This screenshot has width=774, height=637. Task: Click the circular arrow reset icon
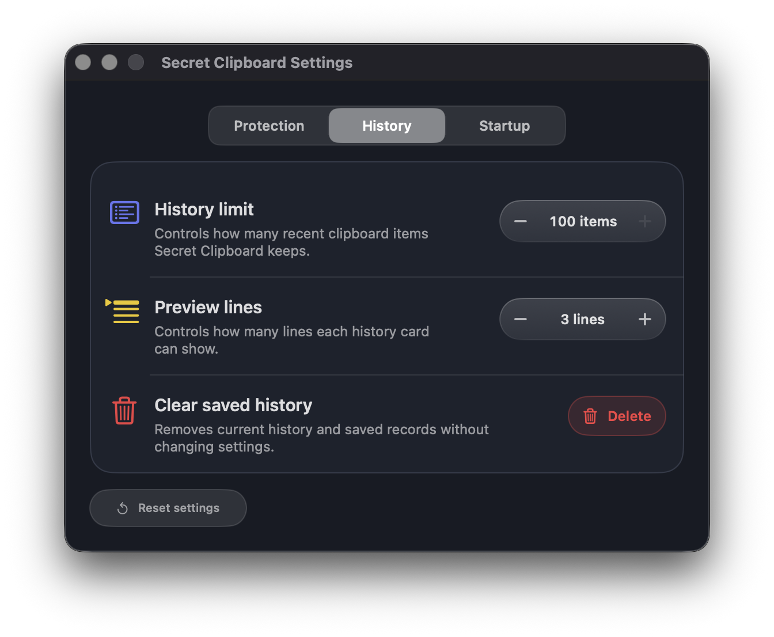coord(123,508)
